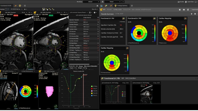Click the orientation cube in the second viewport
Image resolution: width=198 pixels, height=111 pixels.
(x=64, y=65)
